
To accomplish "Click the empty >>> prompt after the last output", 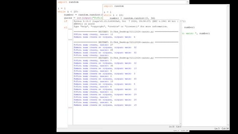I will [x=70, y=108].
